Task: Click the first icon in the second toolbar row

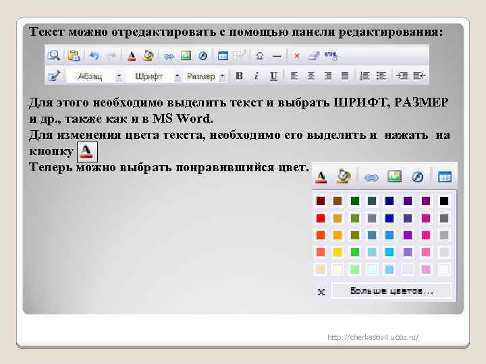Action: point(54,75)
